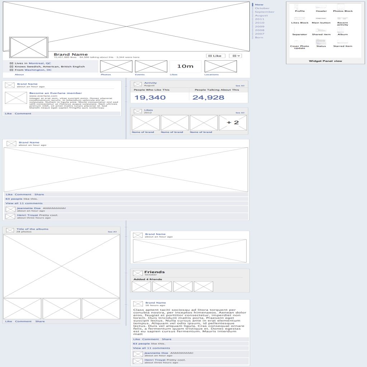Screen dimensions: 367x367
Task: Select the Cover Photo Update widget
Action: coord(300,42)
